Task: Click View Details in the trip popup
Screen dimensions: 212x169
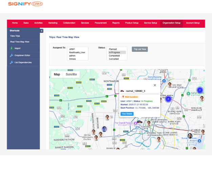Action: (127, 114)
